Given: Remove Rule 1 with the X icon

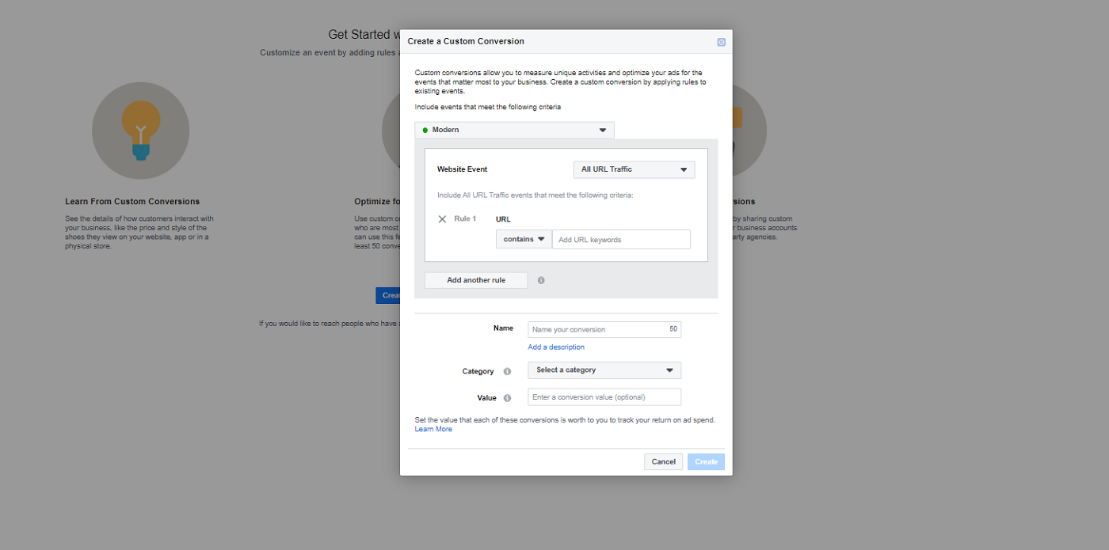Looking at the screenshot, I should coord(442,219).
